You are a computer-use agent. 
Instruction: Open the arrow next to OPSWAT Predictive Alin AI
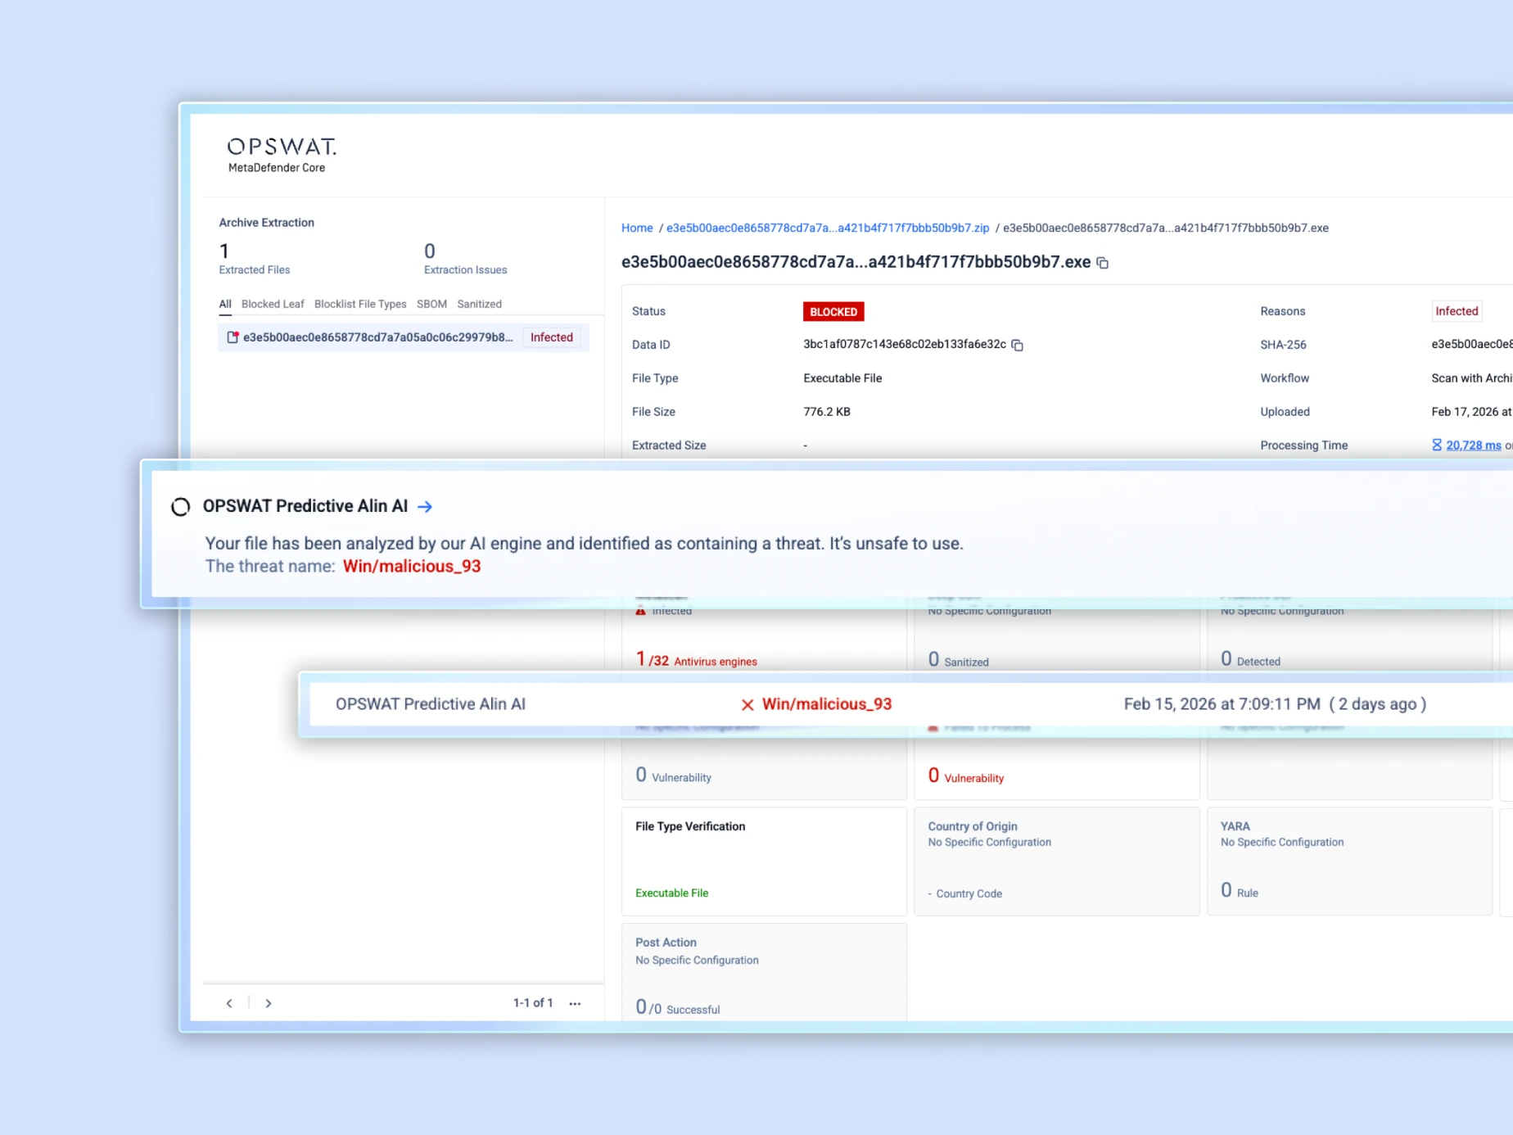pos(424,506)
